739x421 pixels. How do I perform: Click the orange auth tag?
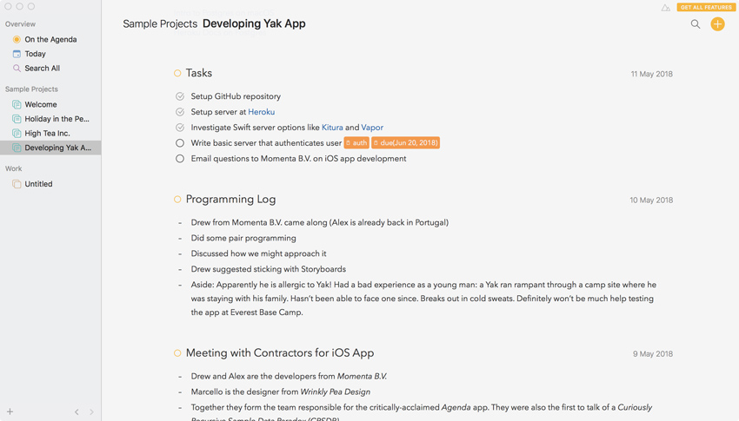[x=356, y=143]
